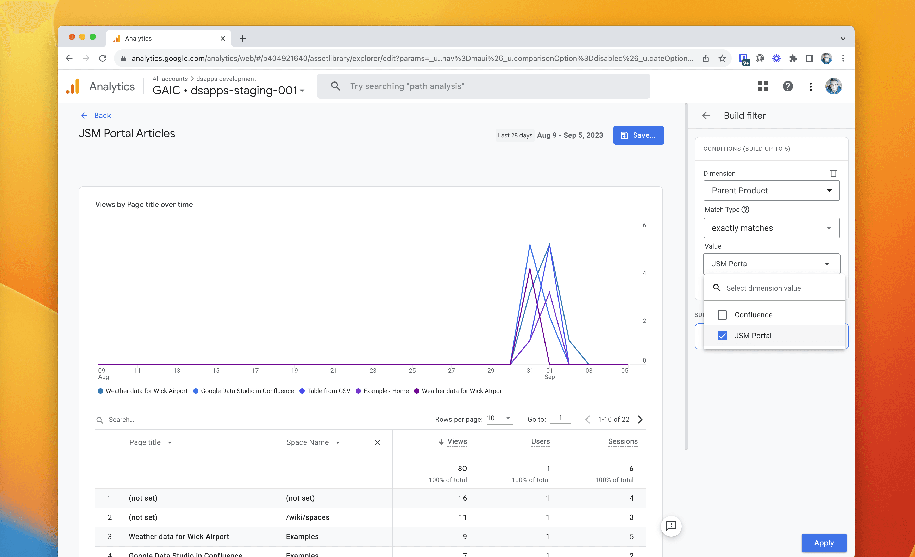Image resolution: width=915 pixels, height=557 pixels.
Task: Open the Parent Product dimension dropdown
Action: click(x=771, y=190)
